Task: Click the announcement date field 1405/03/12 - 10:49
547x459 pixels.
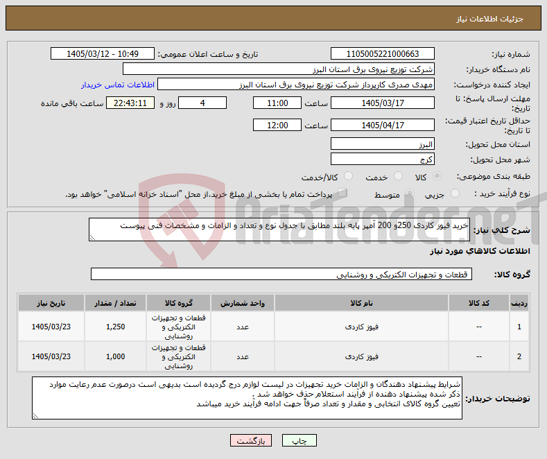Action: [x=103, y=53]
